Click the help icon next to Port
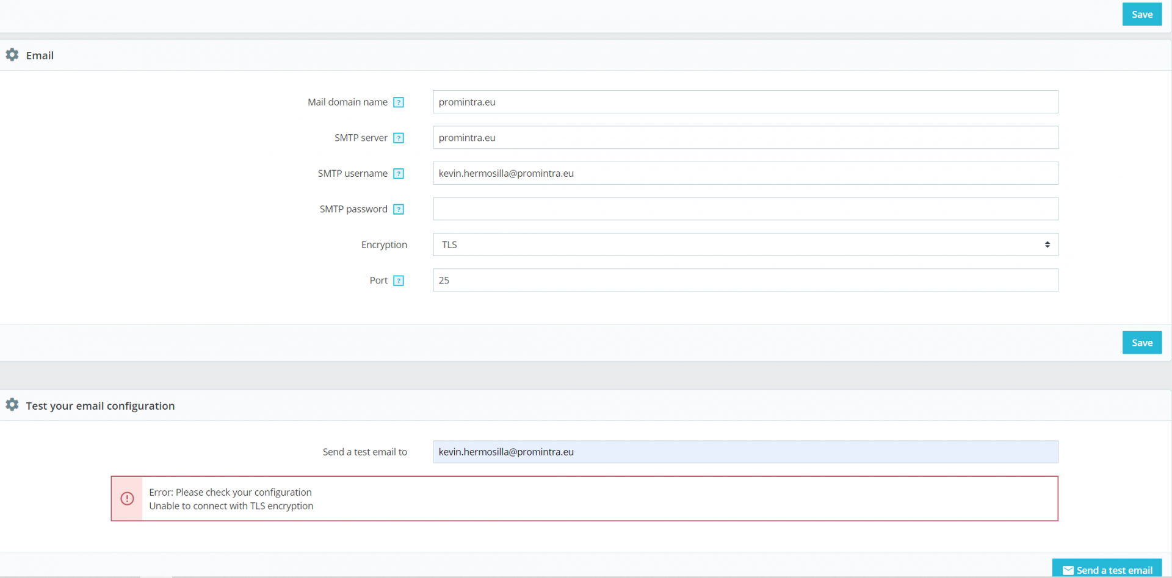The image size is (1172, 578). [x=399, y=280]
